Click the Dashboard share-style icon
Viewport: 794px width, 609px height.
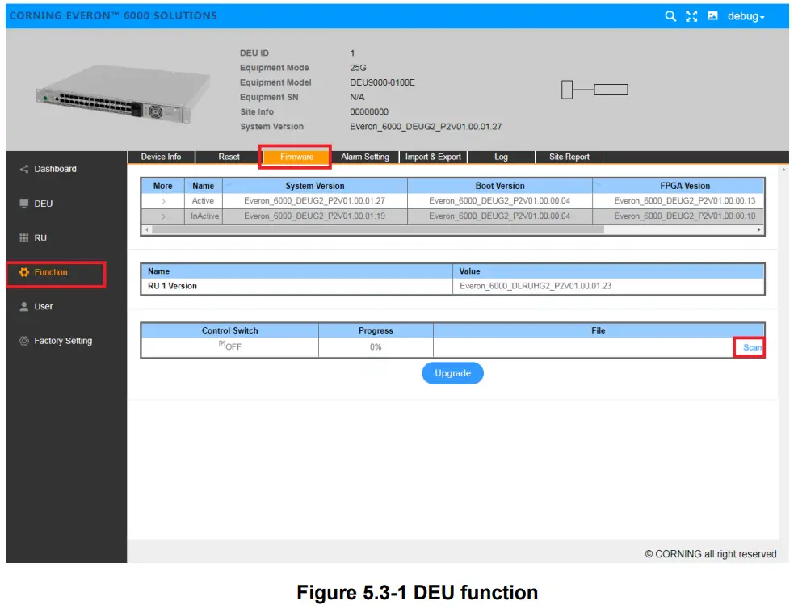(23, 169)
